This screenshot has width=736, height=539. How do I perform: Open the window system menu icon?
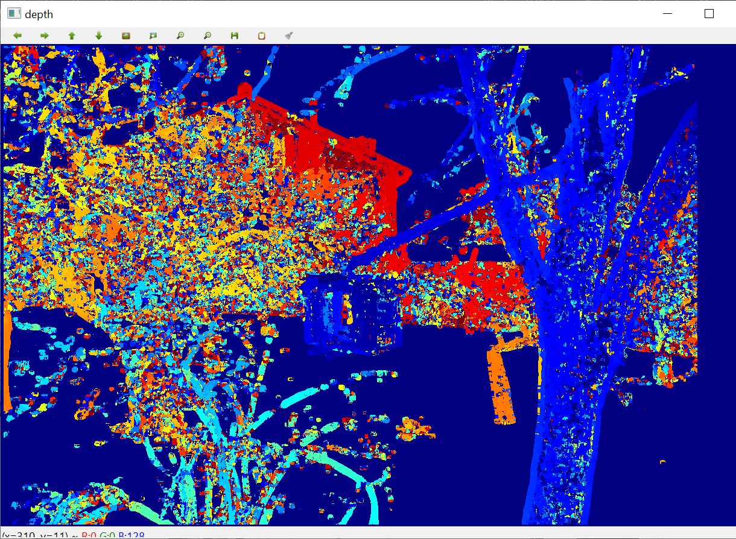[13, 13]
